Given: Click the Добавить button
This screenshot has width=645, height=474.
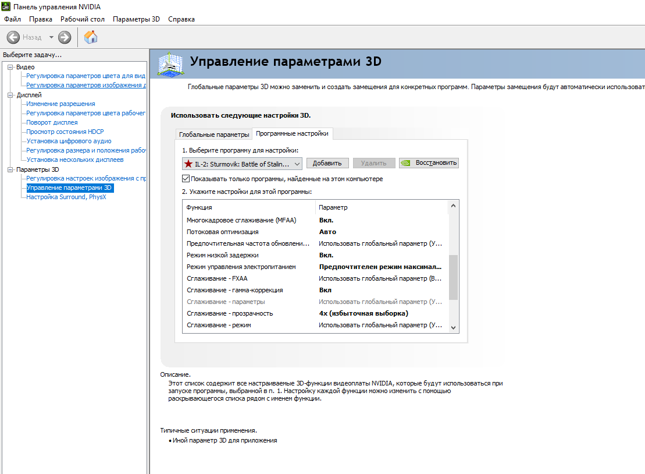Looking at the screenshot, I should point(327,163).
